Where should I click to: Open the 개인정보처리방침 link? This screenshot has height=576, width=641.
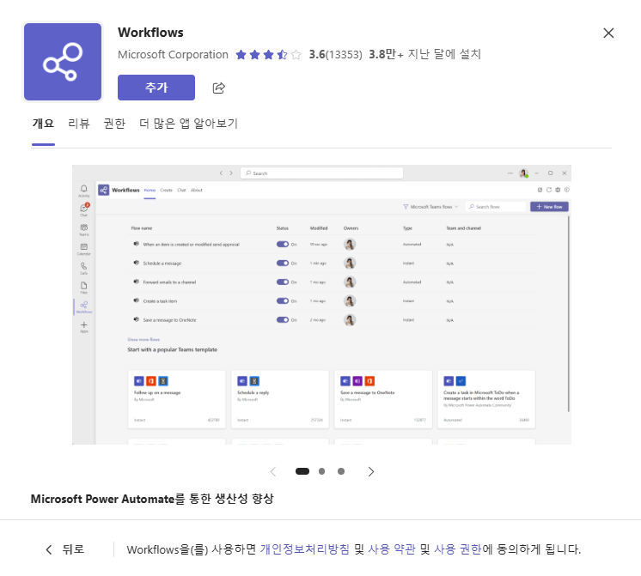coord(304,549)
